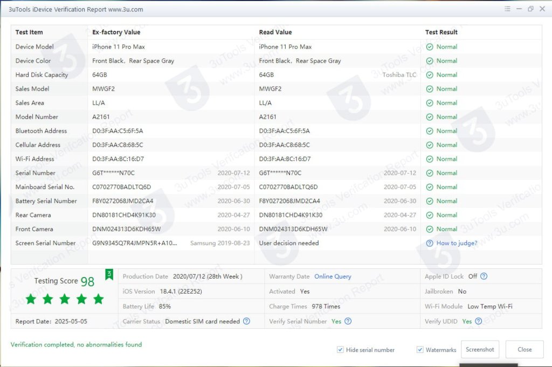Click the Verification completed status message

(x=76, y=344)
